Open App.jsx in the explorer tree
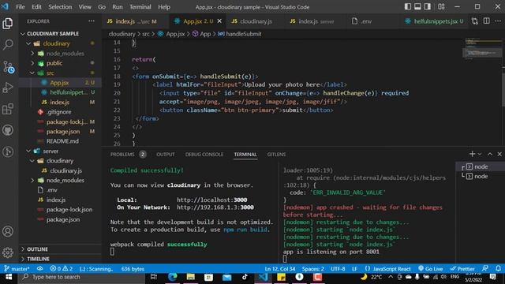Image resolution: width=505 pixels, height=284 pixels. click(x=59, y=83)
